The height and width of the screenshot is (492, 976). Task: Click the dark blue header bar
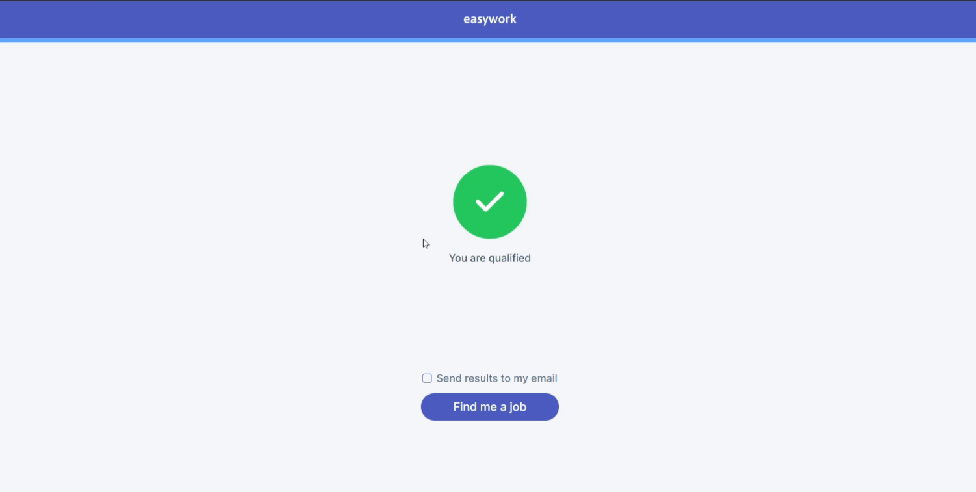(488, 19)
